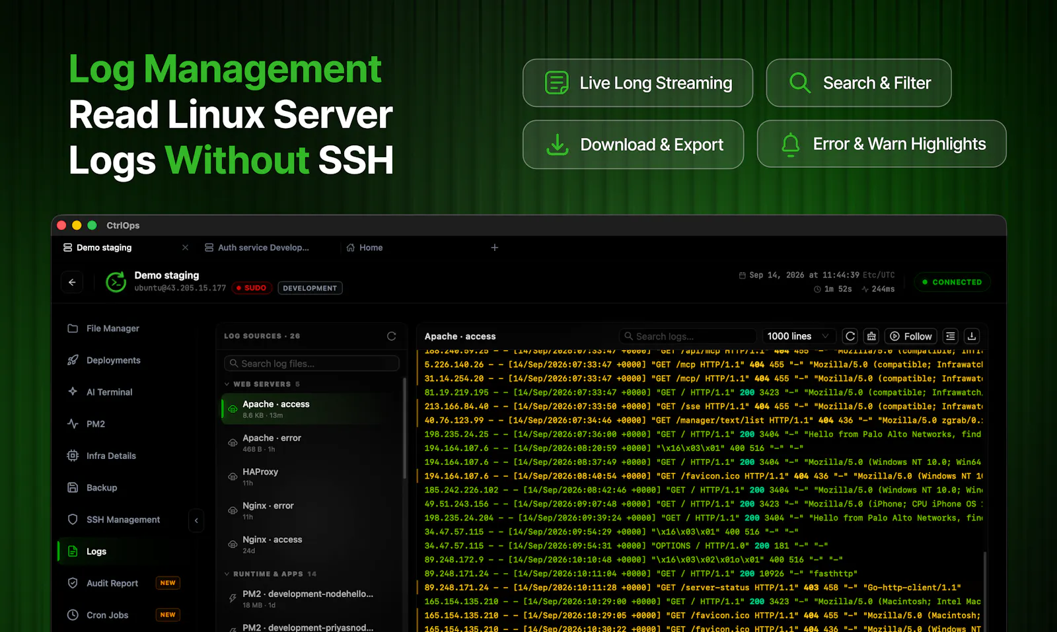The width and height of the screenshot is (1057, 632).
Task: Open SSH Management
Action: [114, 519]
